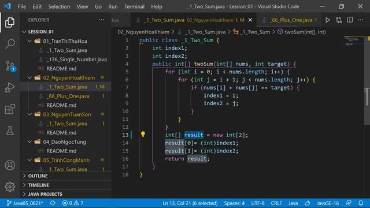Viewport: 370px width, 208px height.
Task: Select language mode Java in status bar
Action: (293, 203)
